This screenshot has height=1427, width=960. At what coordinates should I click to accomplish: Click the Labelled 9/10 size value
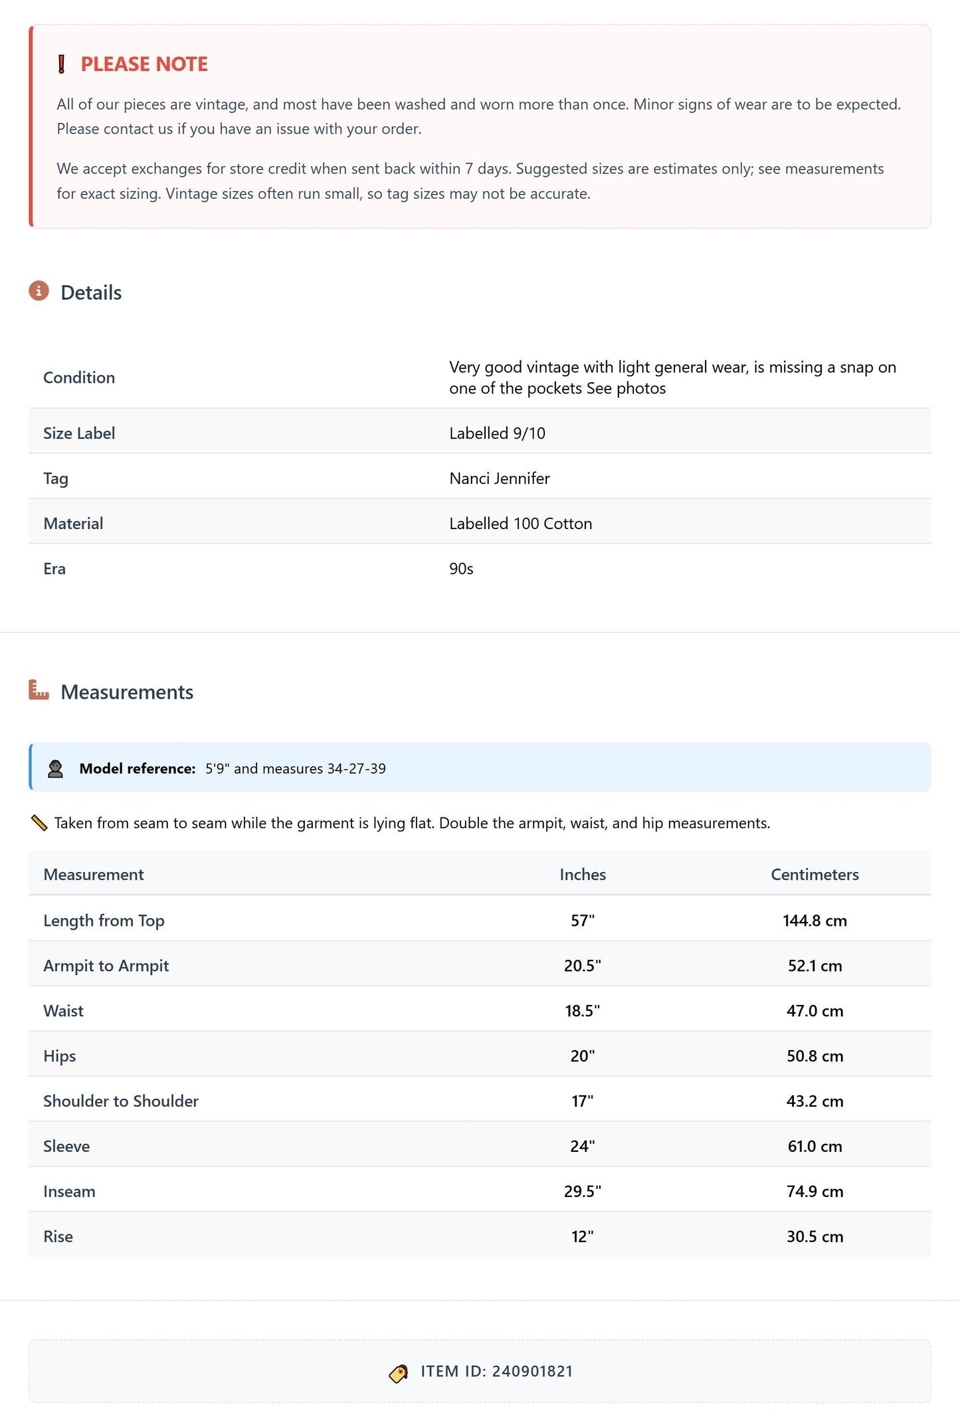497,433
